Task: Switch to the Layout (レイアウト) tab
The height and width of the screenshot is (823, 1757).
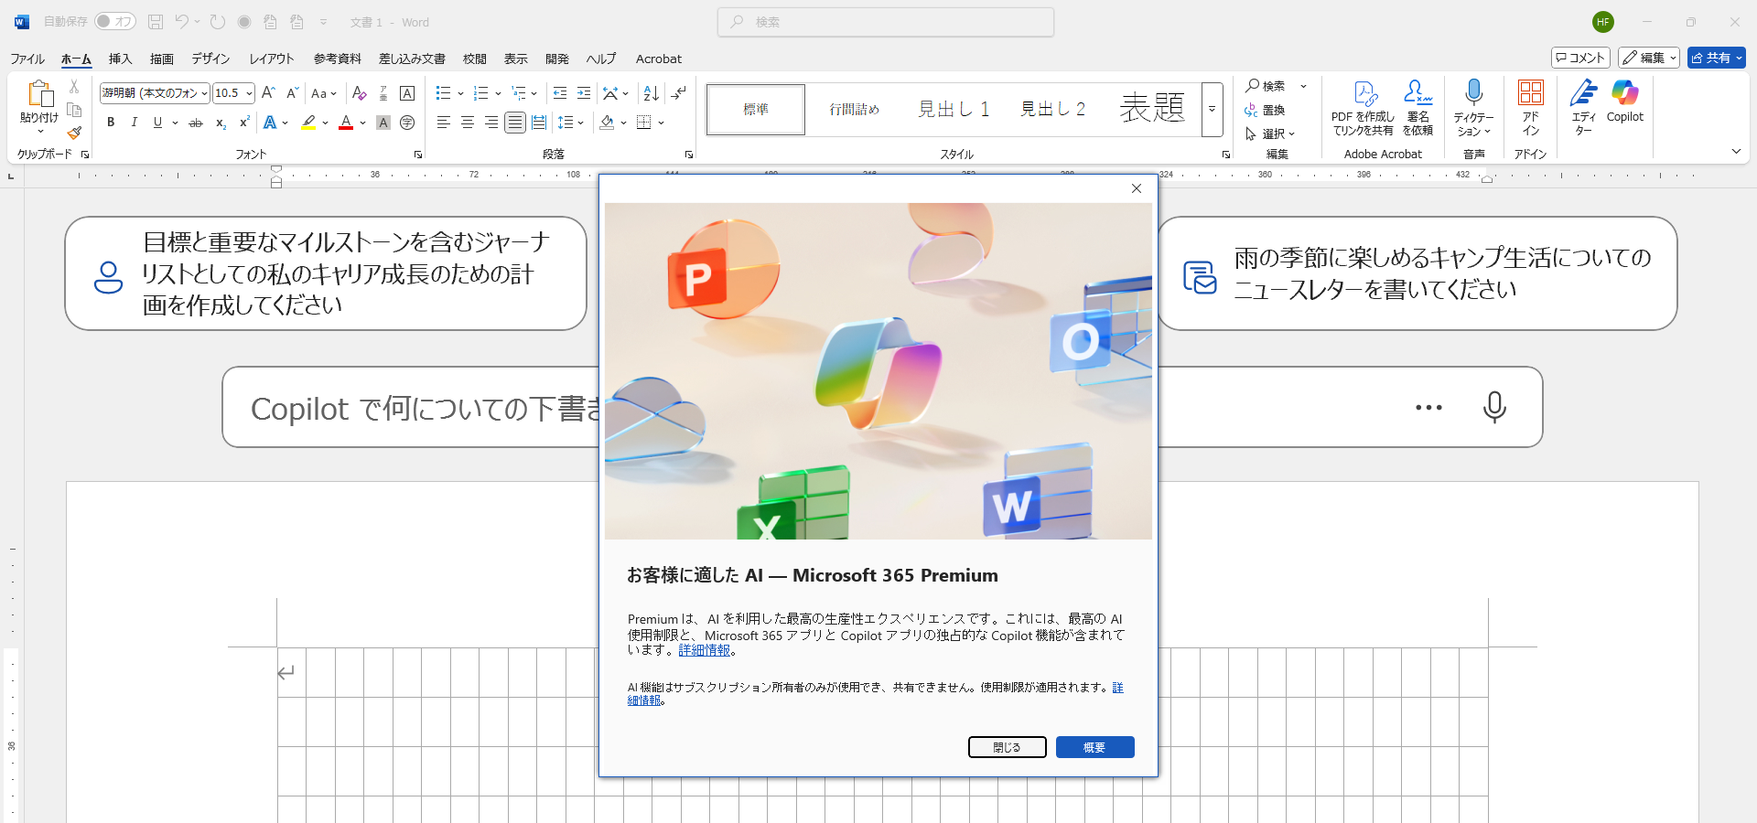Action: tap(271, 59)
